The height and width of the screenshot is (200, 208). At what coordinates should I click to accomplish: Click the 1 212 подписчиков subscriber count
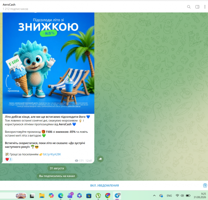(x=15, y=9)
